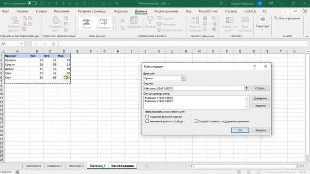The height and width of the screenshot is (174, 310).
Task: Select cell A2 containing Кровать
Action: point(17,60)
